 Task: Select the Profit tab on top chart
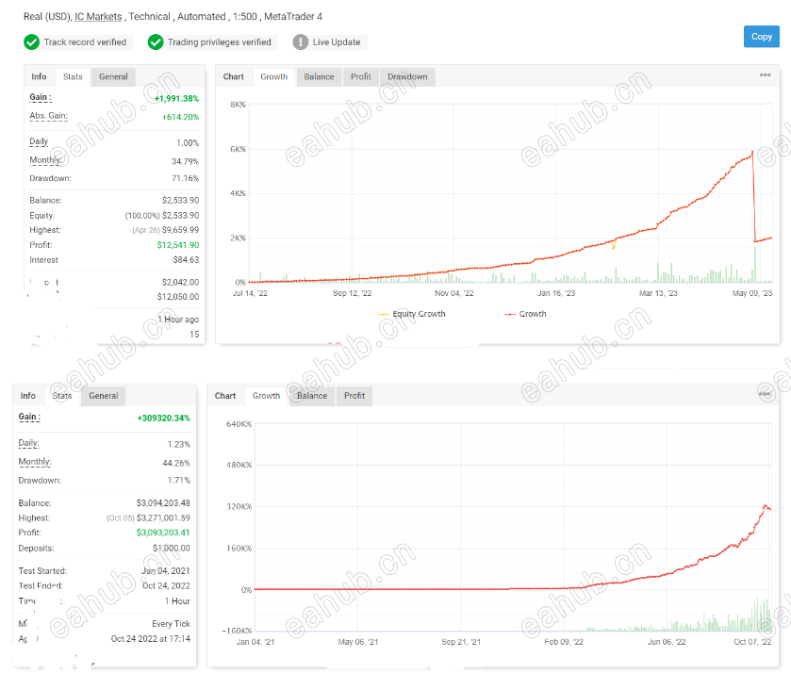click(361, 76)
